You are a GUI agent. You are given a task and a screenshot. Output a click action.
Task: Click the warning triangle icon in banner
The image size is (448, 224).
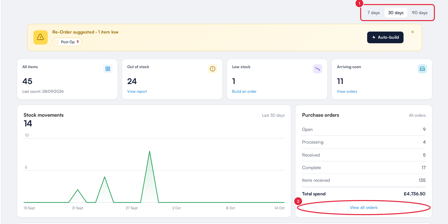(x=40, y=37)
